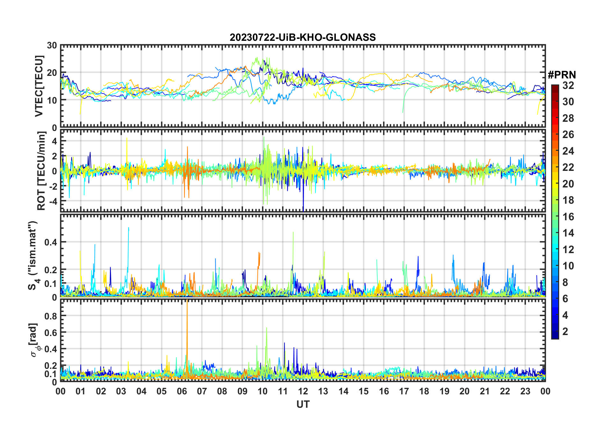Select colorbar tick label "14"

point(568,233)
